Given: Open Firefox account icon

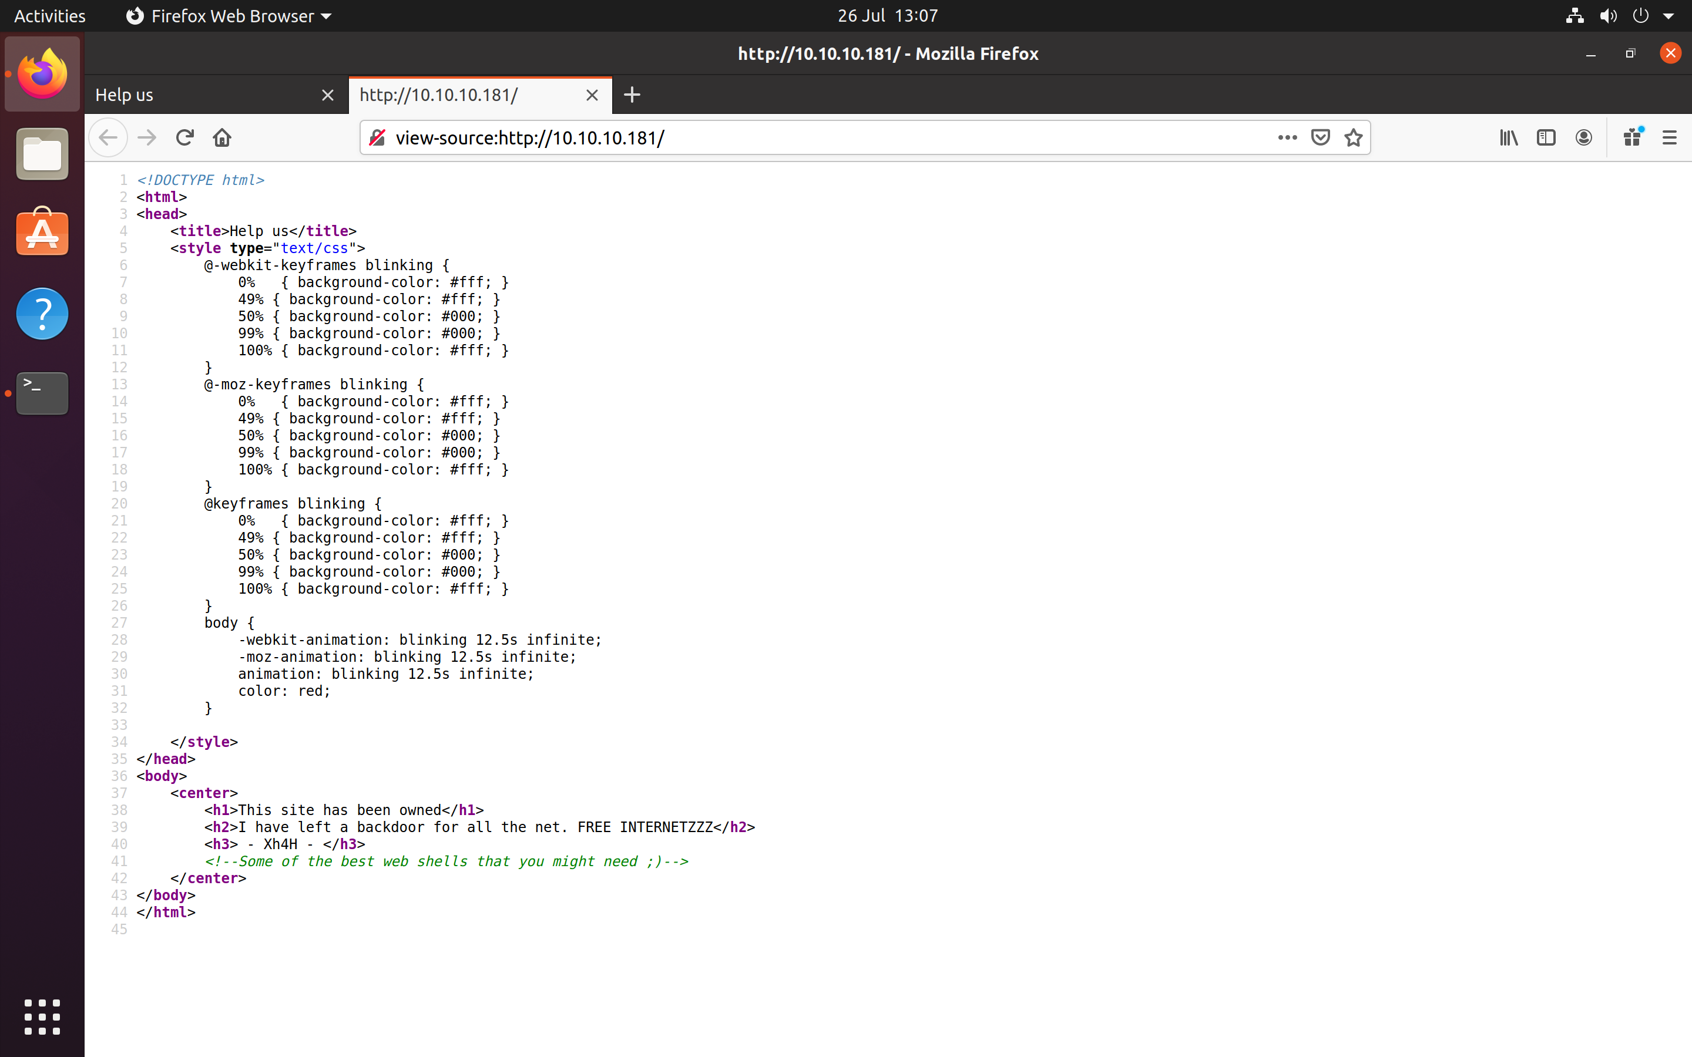Looking at the screenshot, I should [1584, 138].
